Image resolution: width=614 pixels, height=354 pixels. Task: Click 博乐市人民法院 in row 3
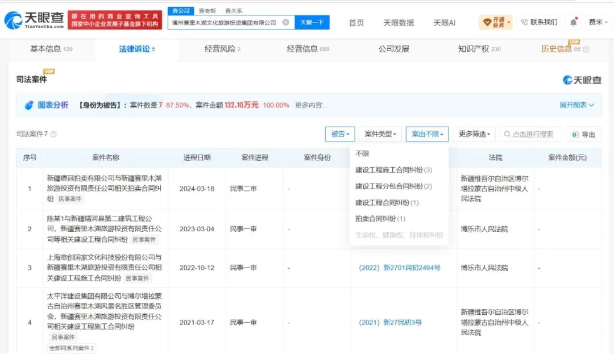click(x=484, y=268)
